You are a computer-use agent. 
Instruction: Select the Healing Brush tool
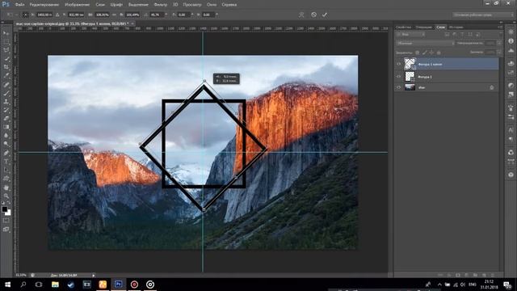click(6, 84)
